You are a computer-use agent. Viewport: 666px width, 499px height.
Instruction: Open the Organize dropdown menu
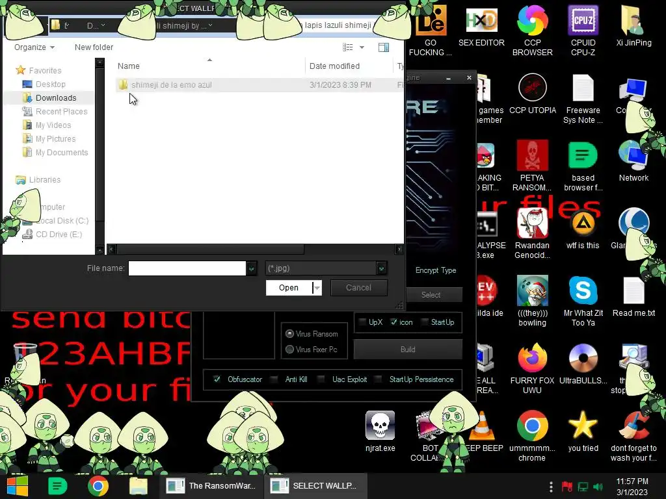point(34,47)
